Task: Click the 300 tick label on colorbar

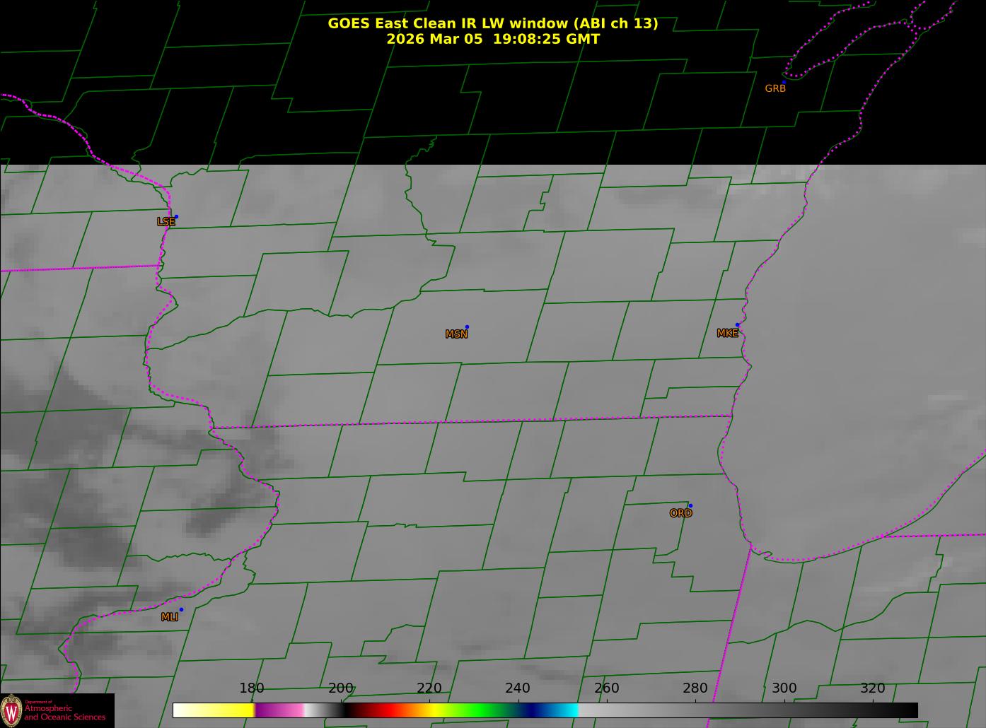Action: tap(784, 688)
